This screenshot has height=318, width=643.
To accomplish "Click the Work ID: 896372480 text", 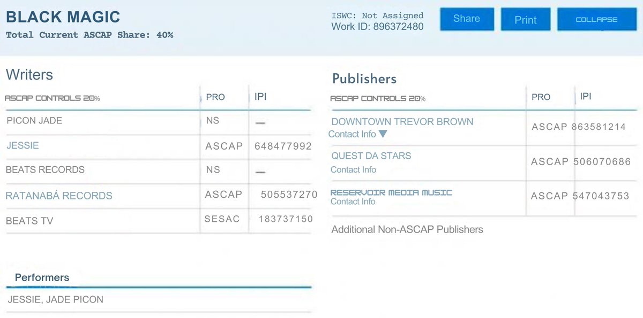I will click(x=377, y=26).
